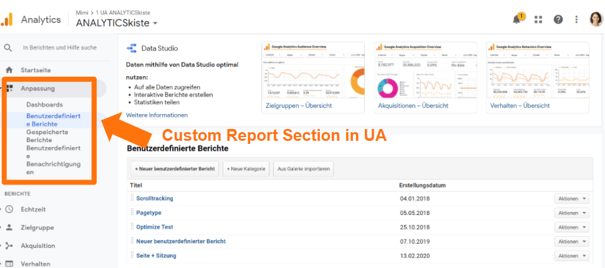This screenshot has width=605, height=268.
Task: Click + Neuer benutzerdefinierter Bericht button
Action: pyautogui.click(x=175, y=169)
